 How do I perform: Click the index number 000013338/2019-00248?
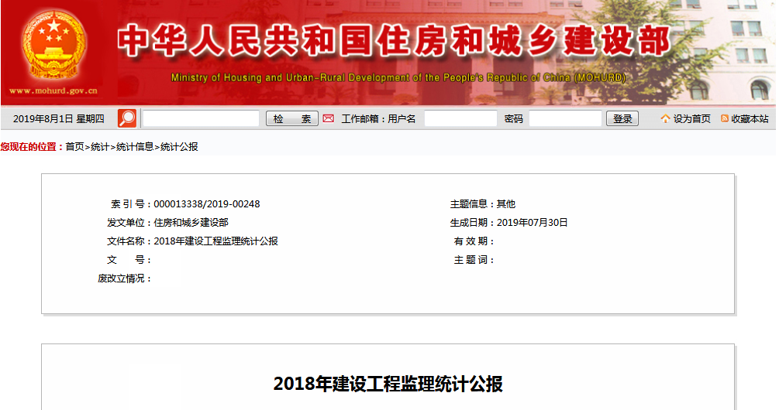tap(207, 204)
